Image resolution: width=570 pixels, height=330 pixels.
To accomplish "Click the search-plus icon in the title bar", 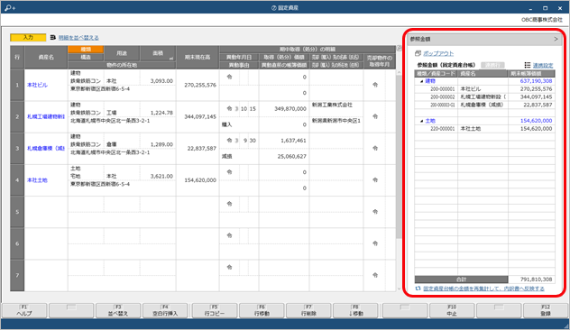I will (x=10, y=7).
